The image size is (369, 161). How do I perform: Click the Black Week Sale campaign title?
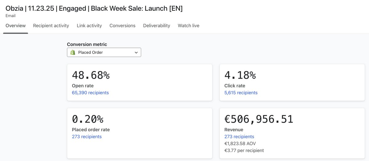tap(94, 8)
